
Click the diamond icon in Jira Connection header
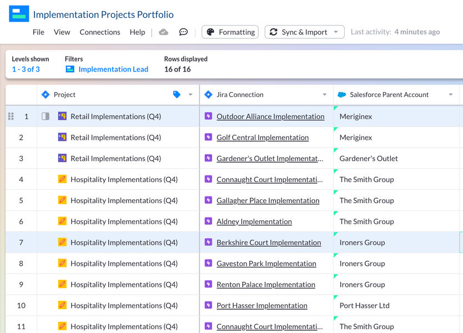tap(209, 94)
